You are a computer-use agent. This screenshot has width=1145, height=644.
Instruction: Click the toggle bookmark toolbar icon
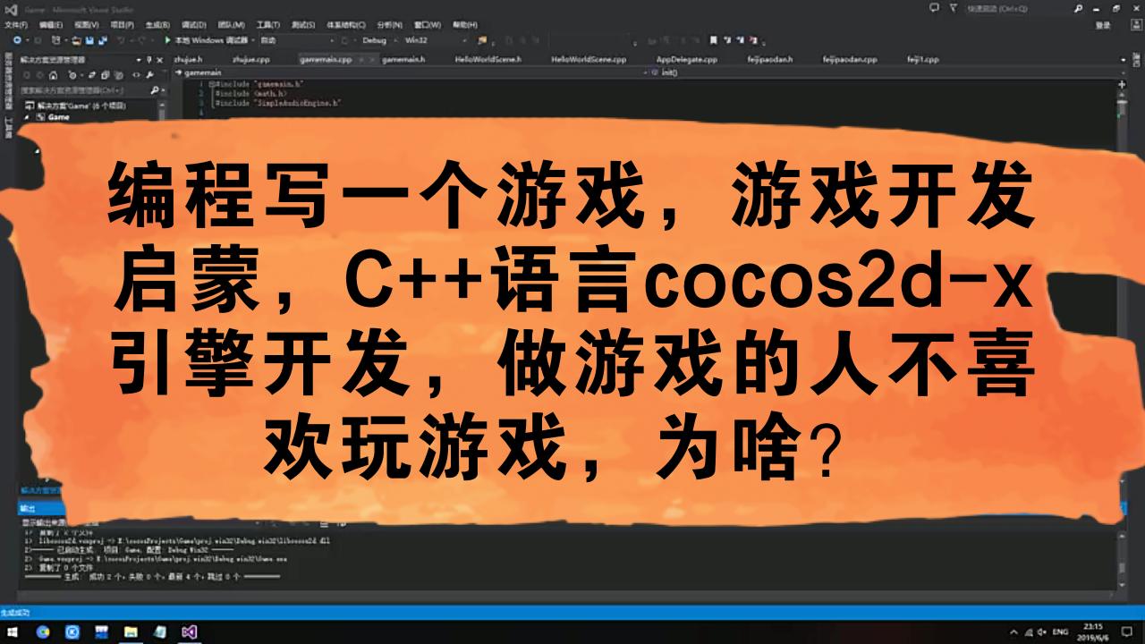tap(713, 40)
